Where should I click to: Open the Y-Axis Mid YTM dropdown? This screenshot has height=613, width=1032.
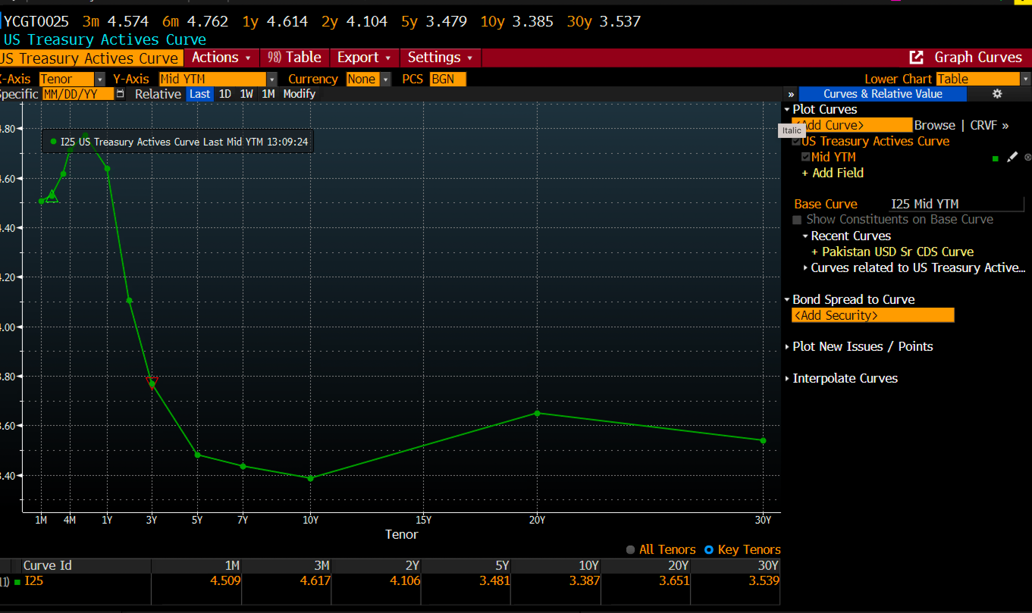coord(271,79)
